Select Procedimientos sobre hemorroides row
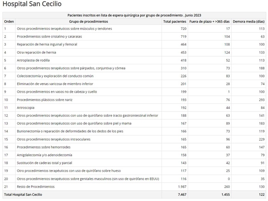 [x=134, y=147]
